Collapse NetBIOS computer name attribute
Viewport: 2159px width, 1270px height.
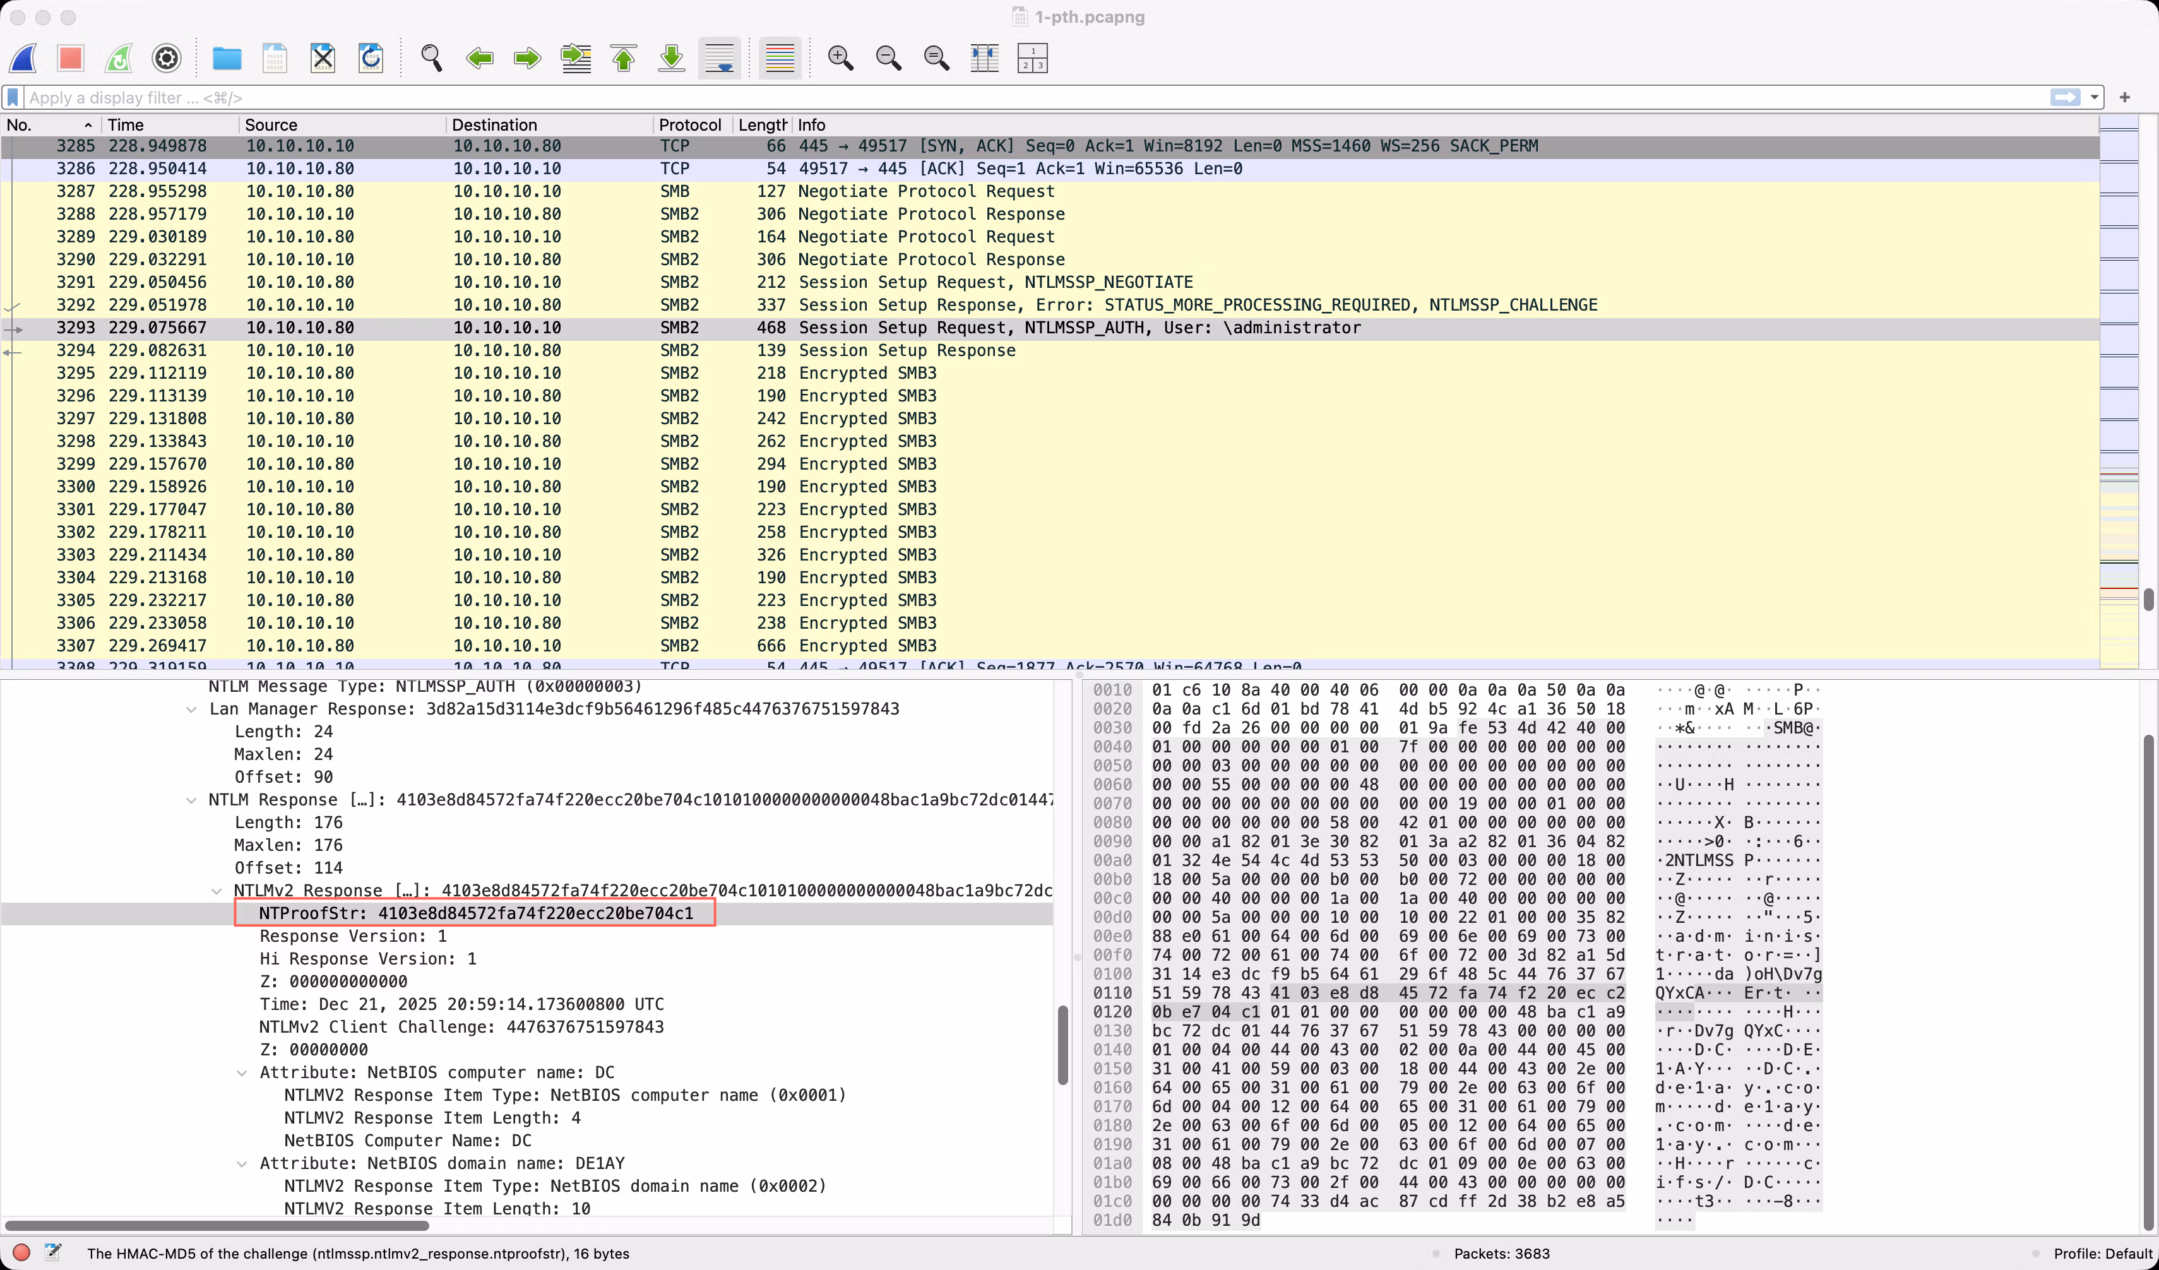(x=242, y=1073)
